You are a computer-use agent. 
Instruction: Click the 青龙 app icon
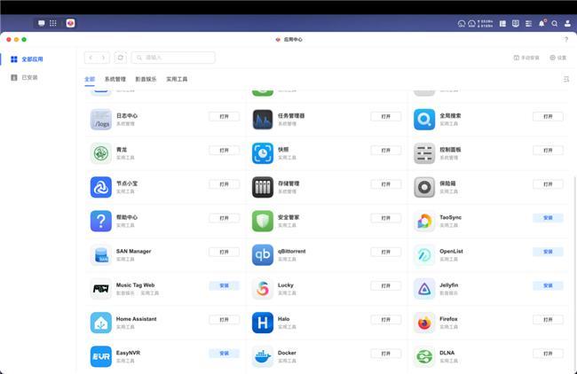coord(101,153)
